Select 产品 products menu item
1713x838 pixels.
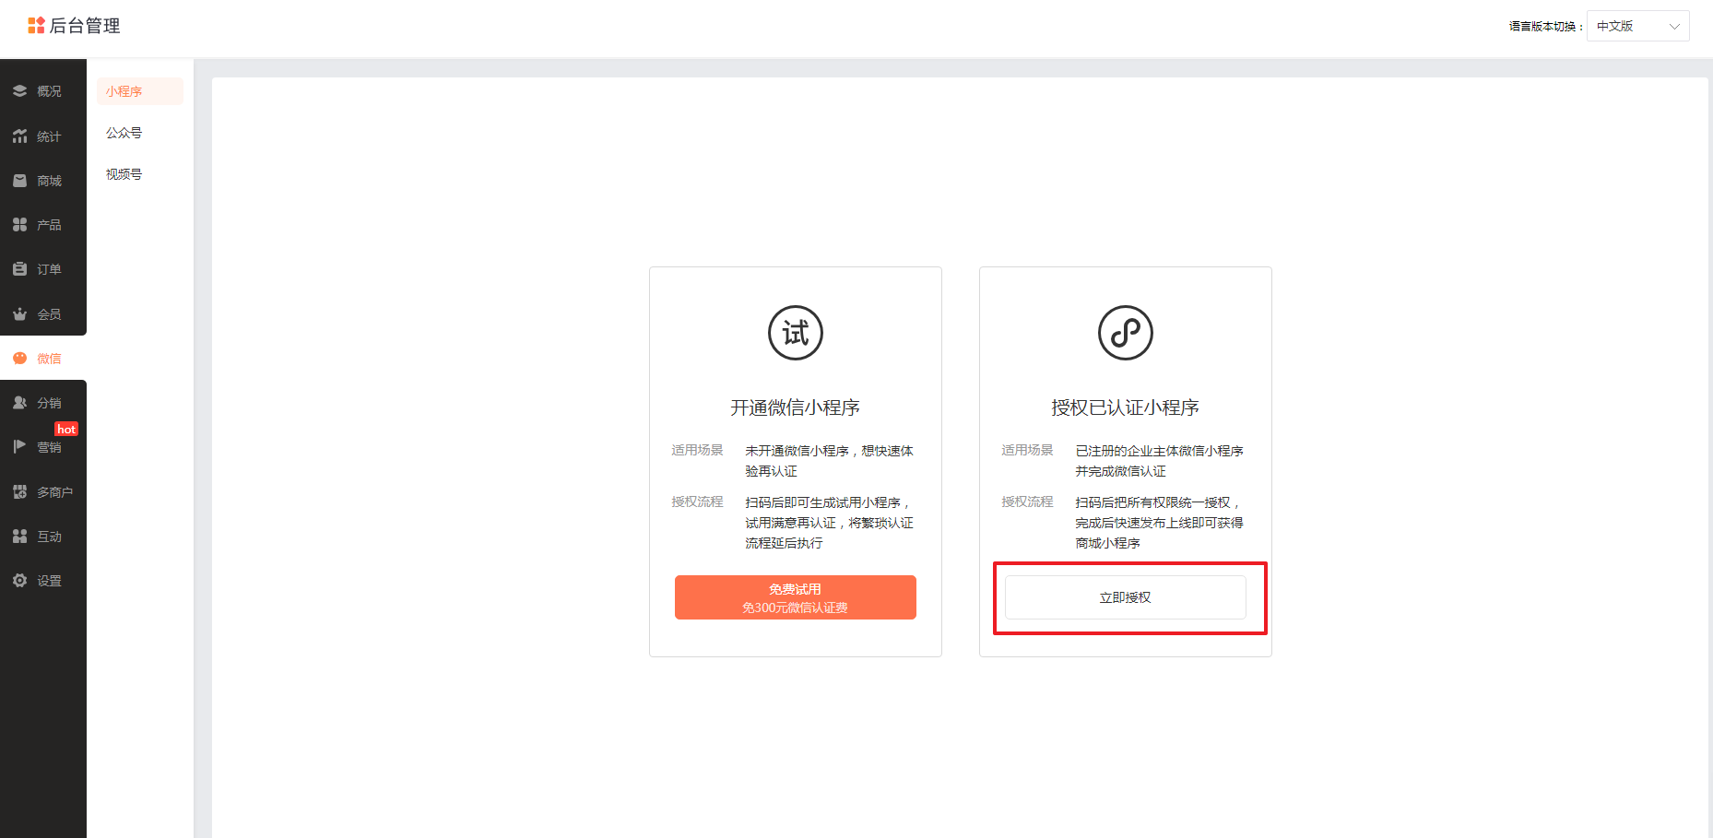[x=43, y=225]
